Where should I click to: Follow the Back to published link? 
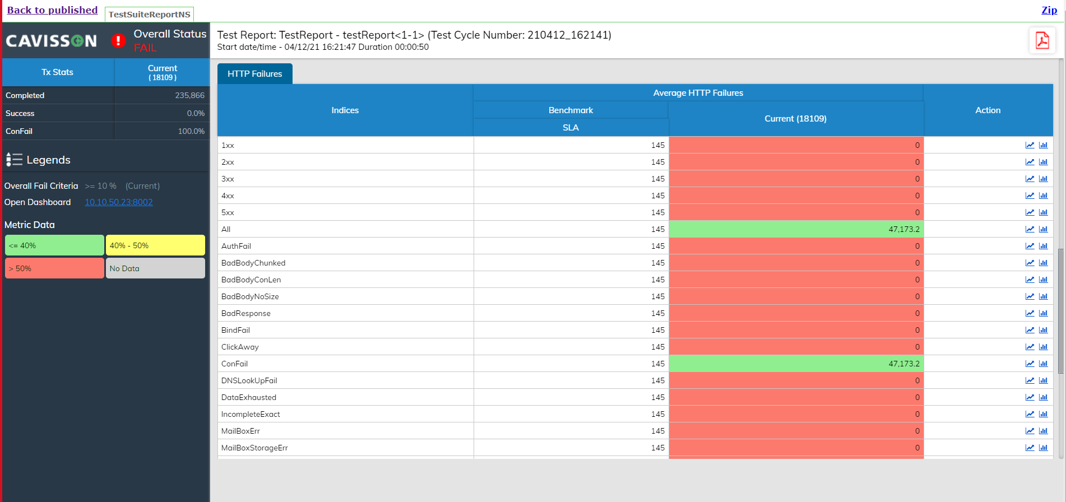pyautogui.click(x=52, y=10)
